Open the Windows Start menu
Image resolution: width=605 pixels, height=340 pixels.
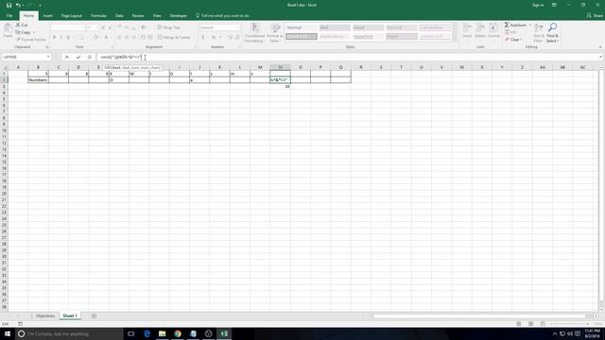pyautogui.click(x=7, y=333)
